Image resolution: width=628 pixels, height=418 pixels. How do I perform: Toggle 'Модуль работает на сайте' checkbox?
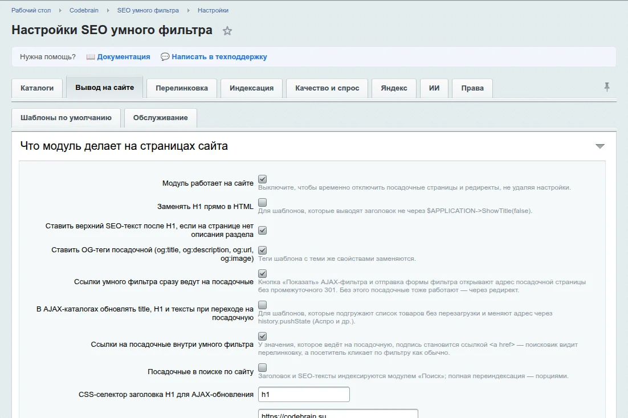pos(262,179)
